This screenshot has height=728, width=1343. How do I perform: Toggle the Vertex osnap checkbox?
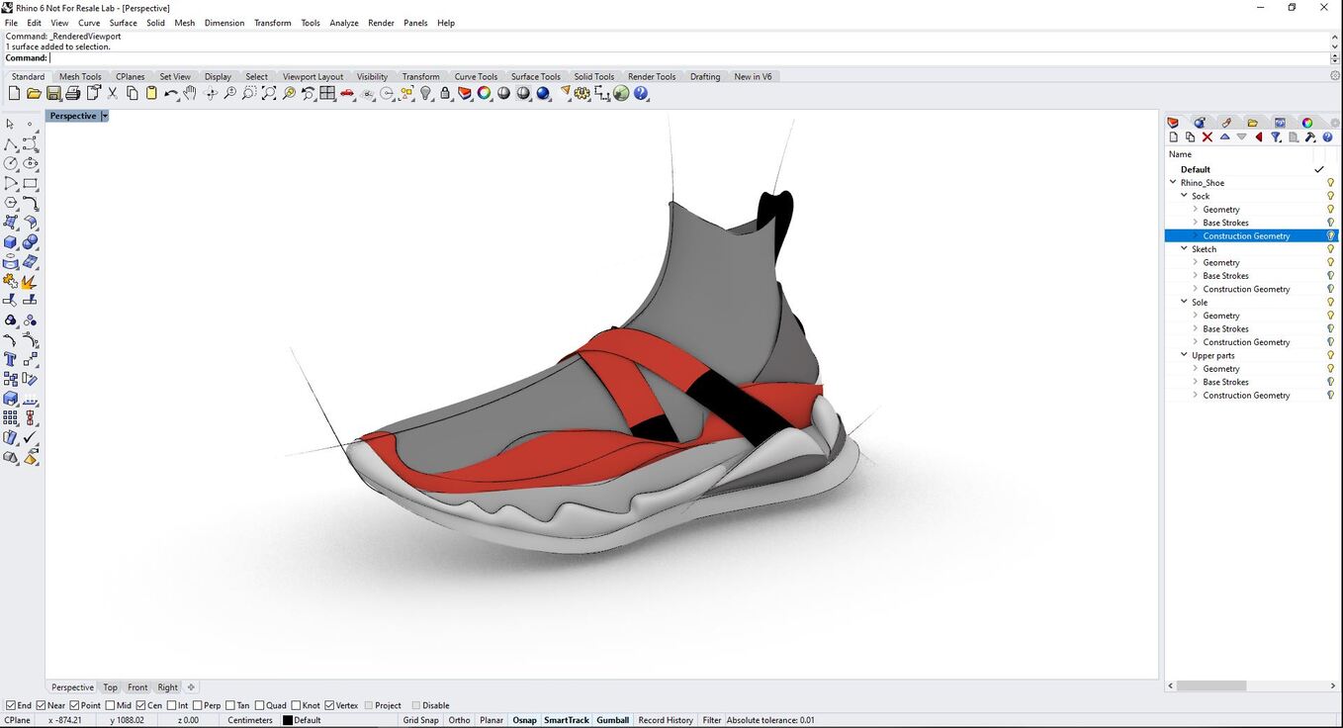[x=329, y=705]
